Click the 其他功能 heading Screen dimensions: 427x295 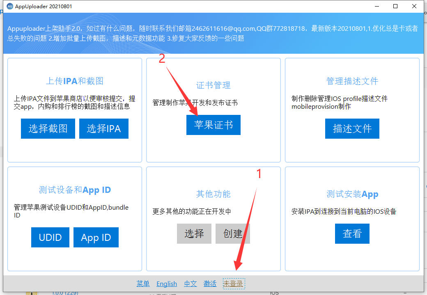[x=213, y=194]
